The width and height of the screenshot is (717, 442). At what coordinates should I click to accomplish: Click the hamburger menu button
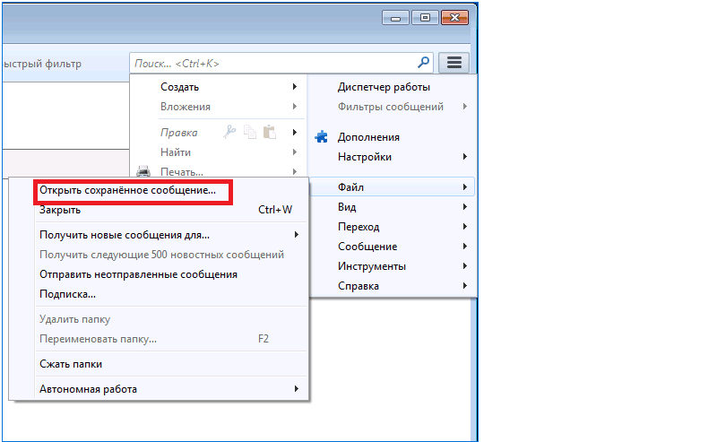click(454, 63)
